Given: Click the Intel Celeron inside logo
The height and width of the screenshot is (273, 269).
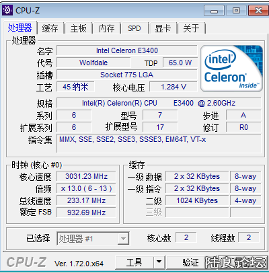Looking at the screenshot, I should click(231, 69).
